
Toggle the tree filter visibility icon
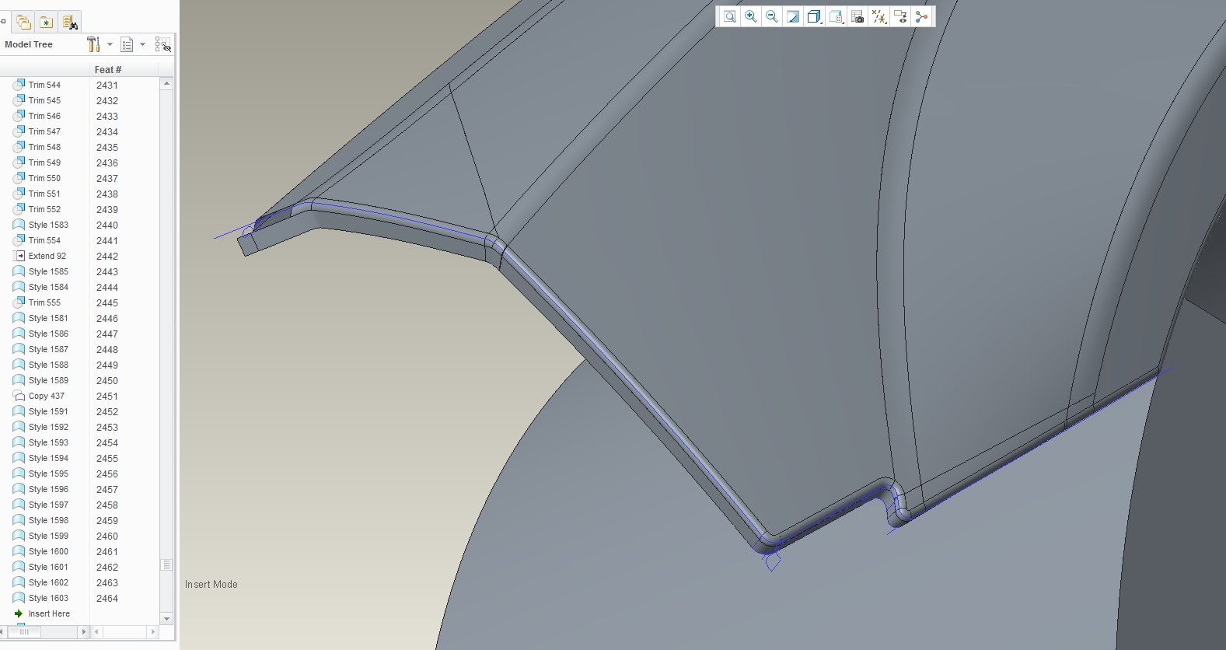(x=162, y=44)
